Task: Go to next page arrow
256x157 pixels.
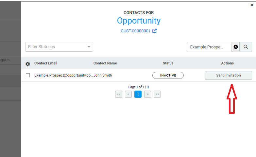Action: coord(147,94)
